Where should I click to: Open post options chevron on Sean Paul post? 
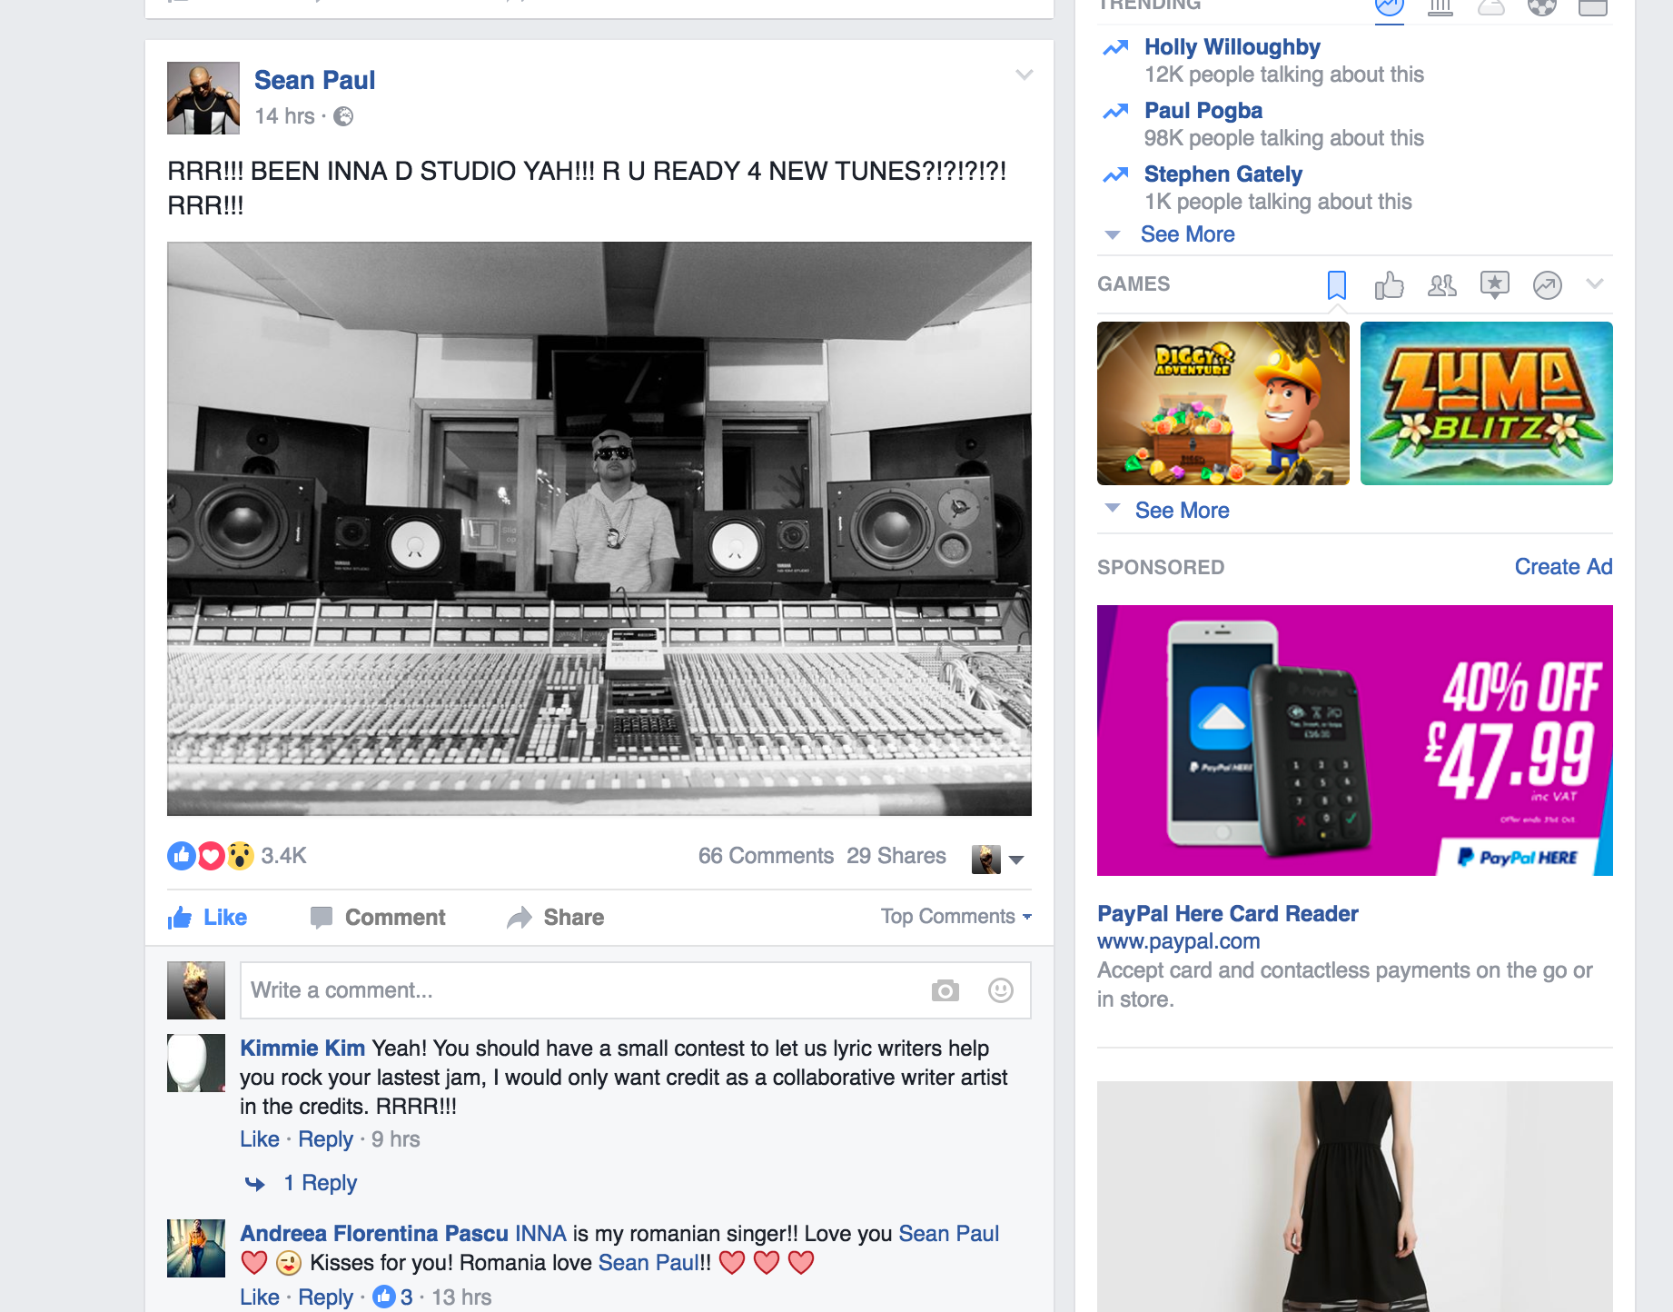point(1024,75)
